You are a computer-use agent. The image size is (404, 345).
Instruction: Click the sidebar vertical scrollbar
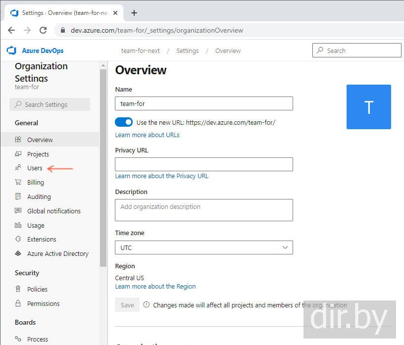tap(103, 168)
